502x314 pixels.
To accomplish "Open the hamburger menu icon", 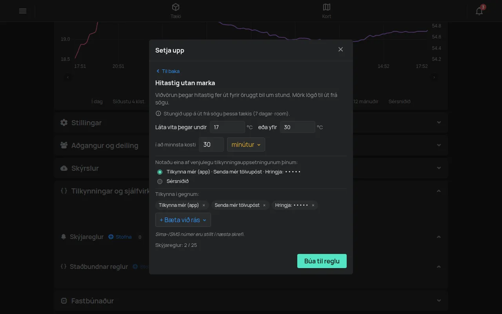I will click(23, 11).
